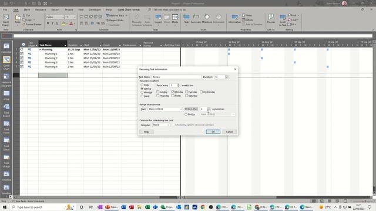The image size is (376, 211).
Task: Click the Task Name field in dialog
Action: [176, 77]
